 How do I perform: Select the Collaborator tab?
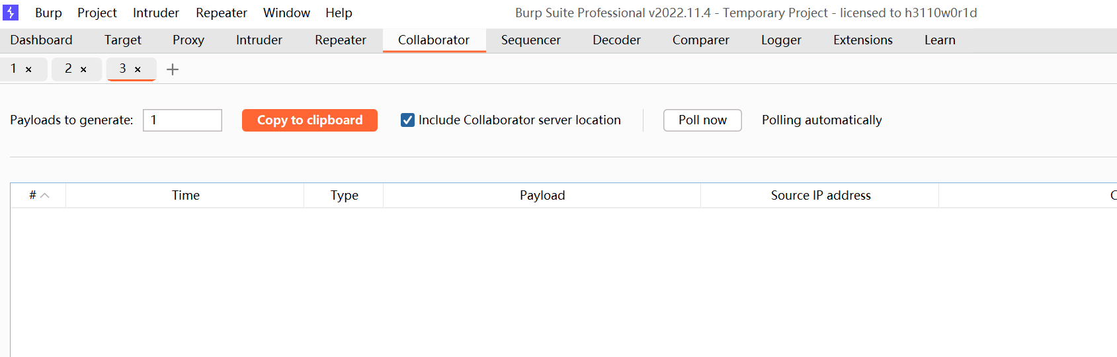[x=434, y=40]
